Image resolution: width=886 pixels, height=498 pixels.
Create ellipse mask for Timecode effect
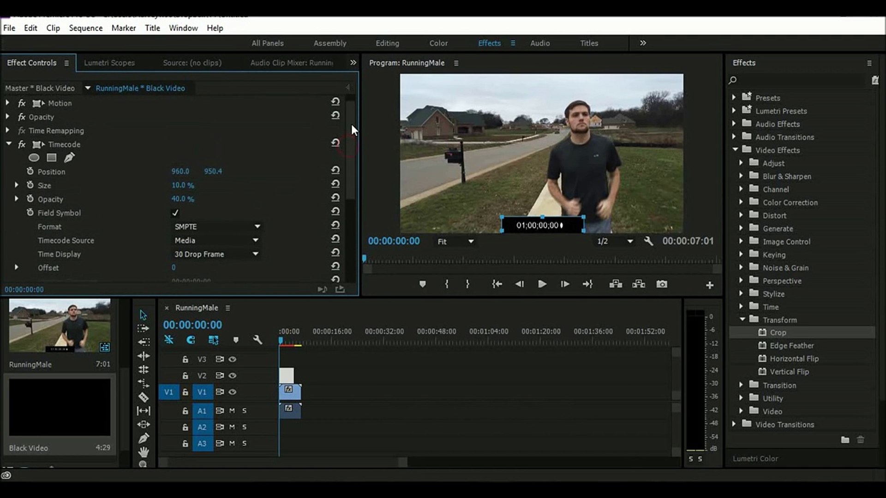click(x=34, y=158)
